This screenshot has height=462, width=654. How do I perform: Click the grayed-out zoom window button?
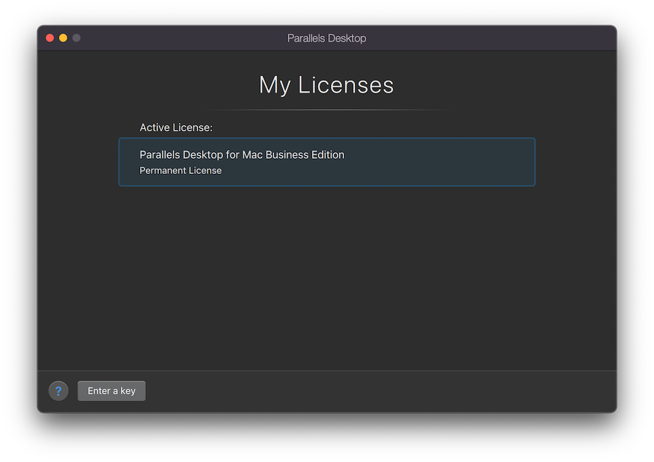(x=77, y=38)
